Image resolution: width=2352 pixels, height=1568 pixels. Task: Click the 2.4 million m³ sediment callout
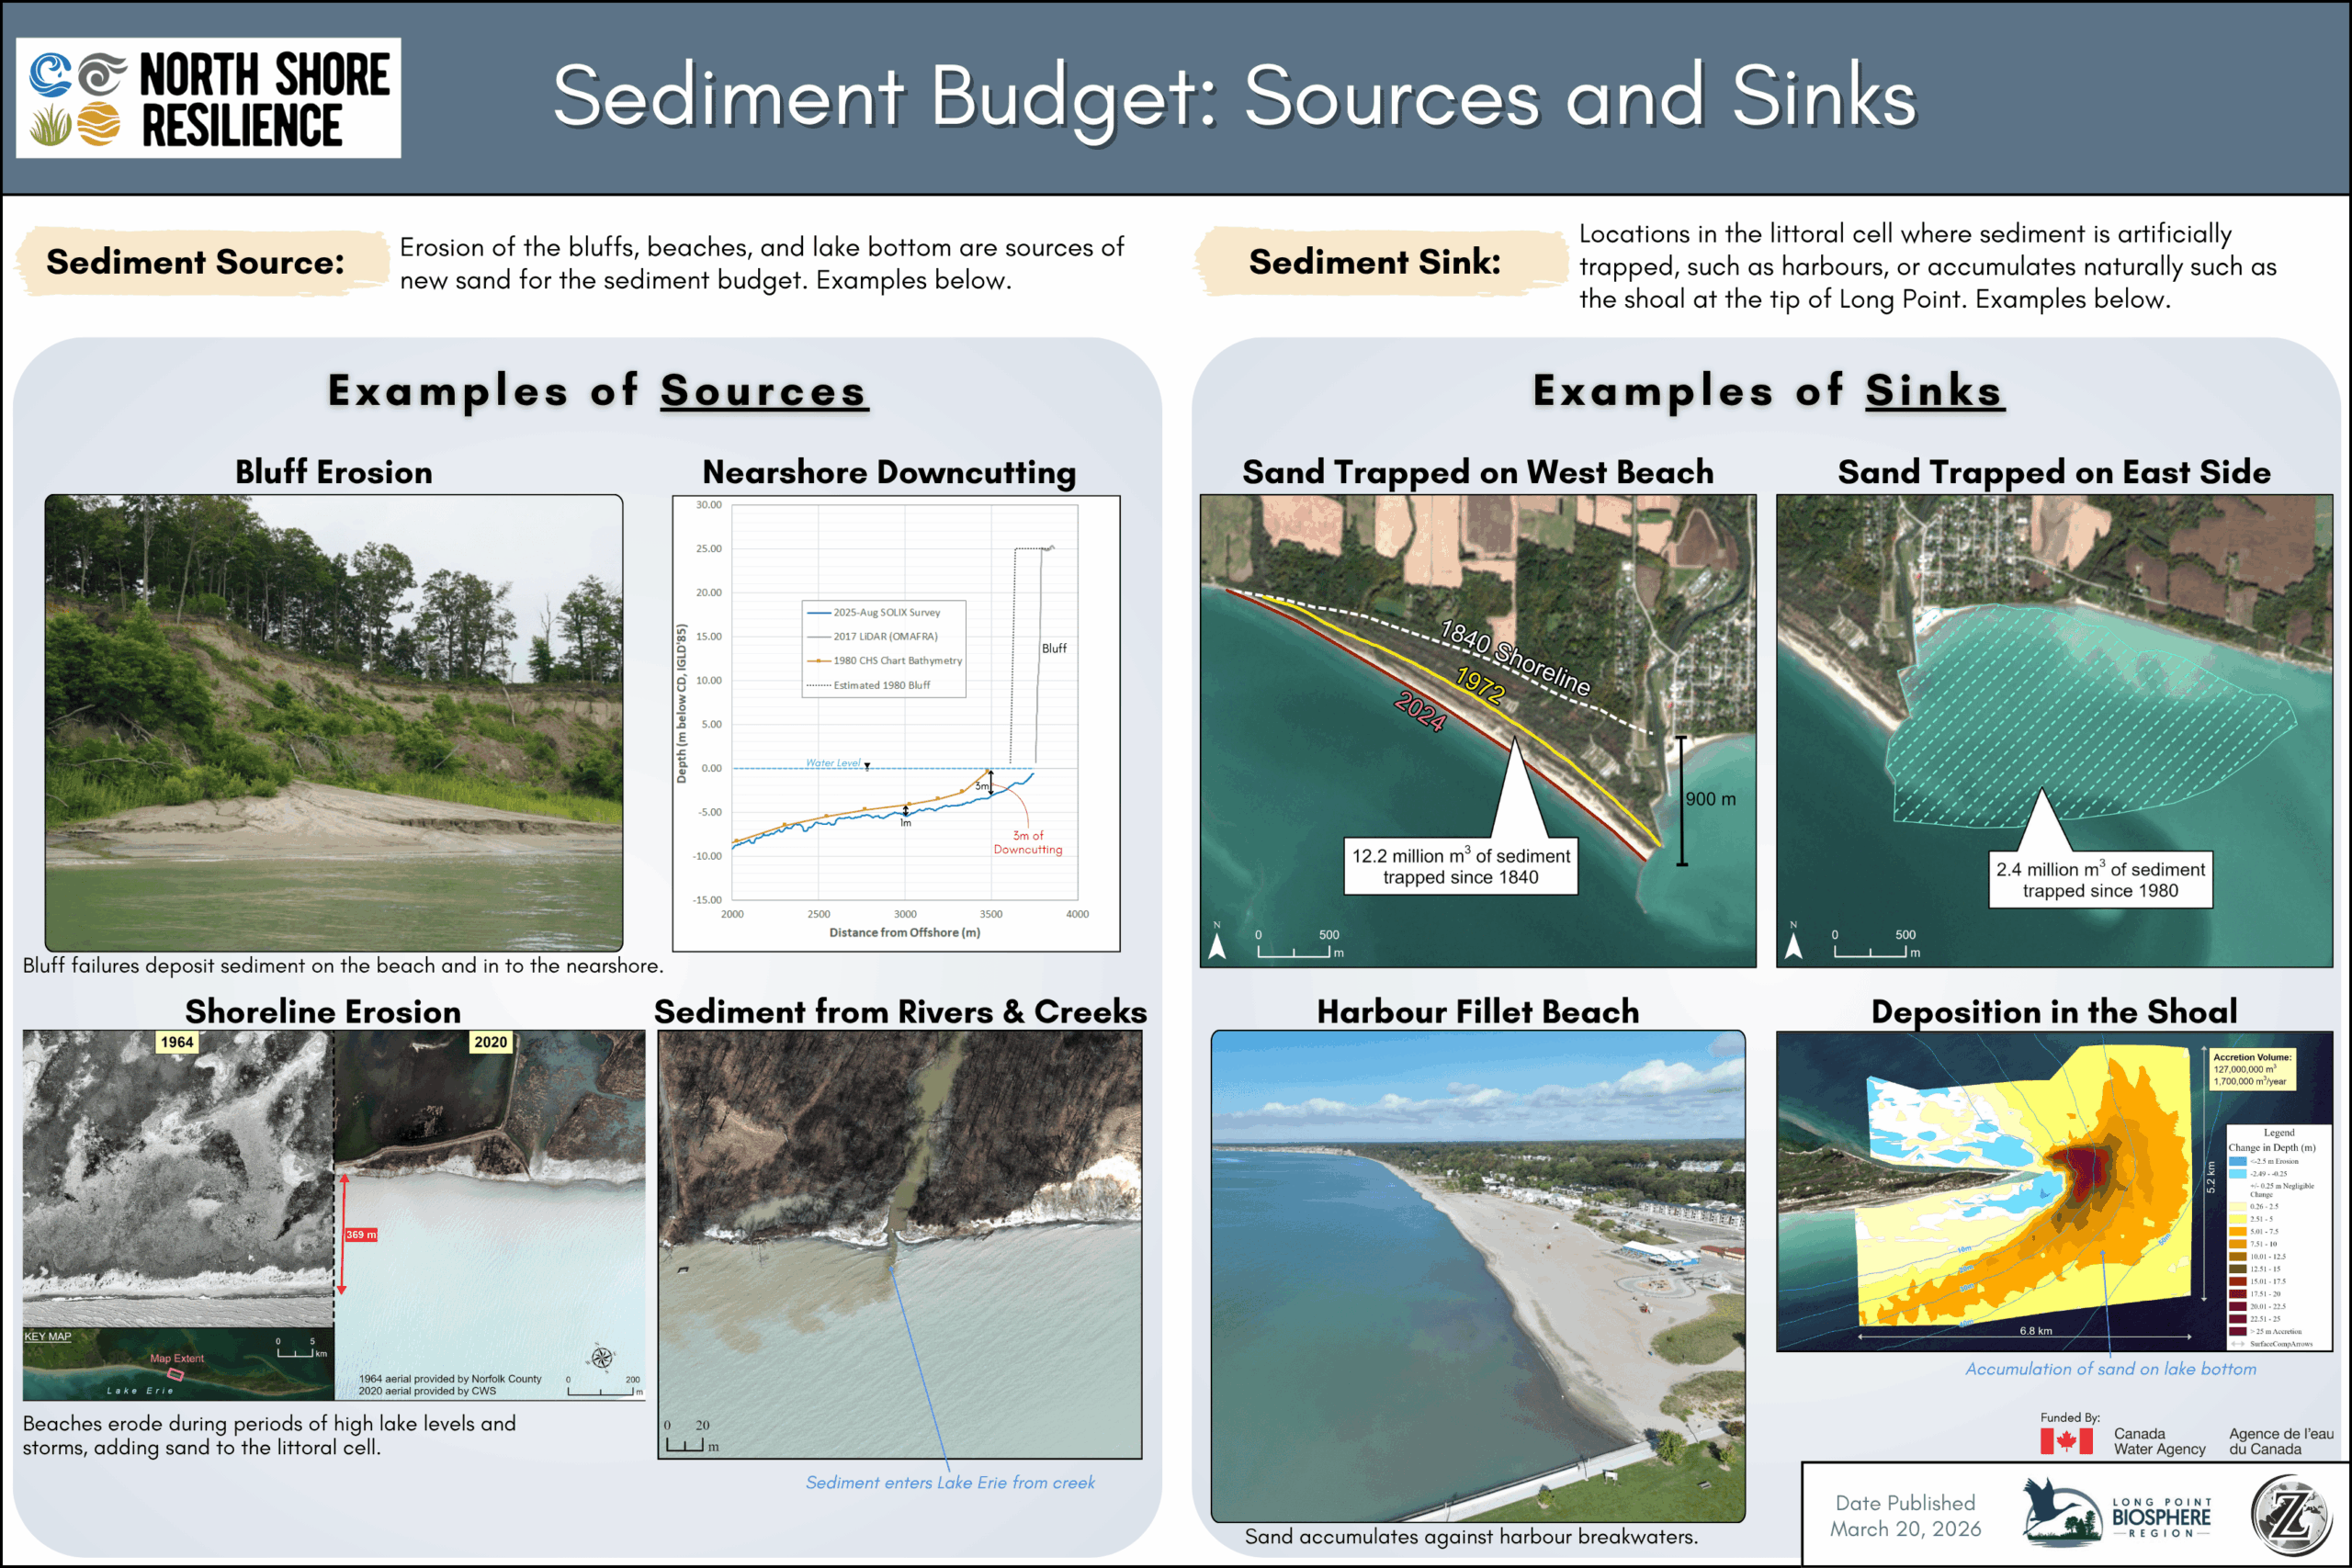tap(2100, 880)
